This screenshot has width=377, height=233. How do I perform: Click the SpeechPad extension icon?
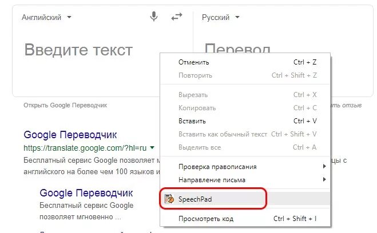[x=169, y=199]
